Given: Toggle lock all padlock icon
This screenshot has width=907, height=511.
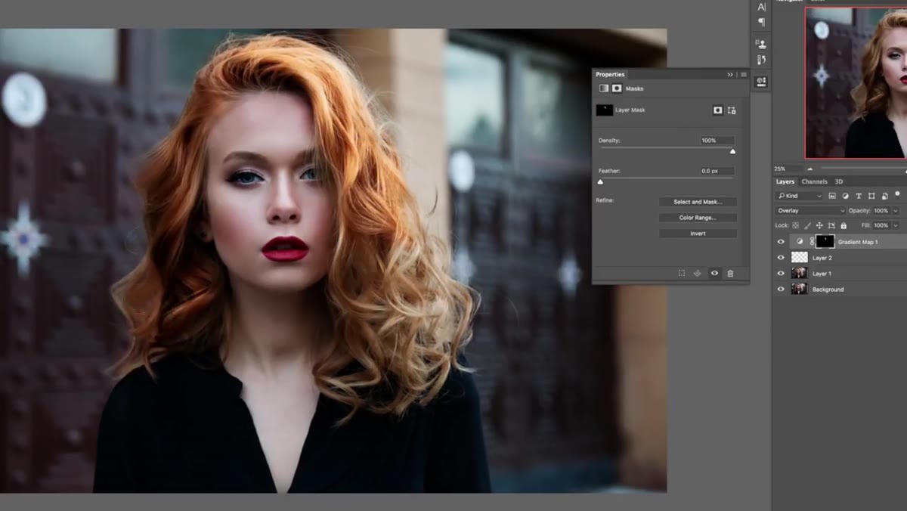Looking at the screenshot, I should 844,225.
